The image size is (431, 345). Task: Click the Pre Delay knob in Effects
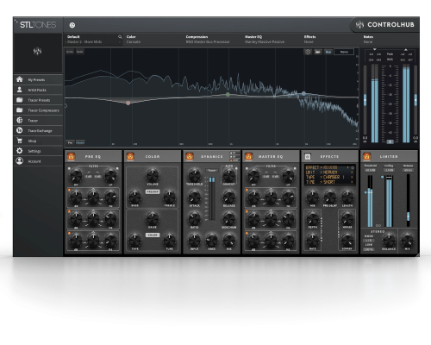330,198
